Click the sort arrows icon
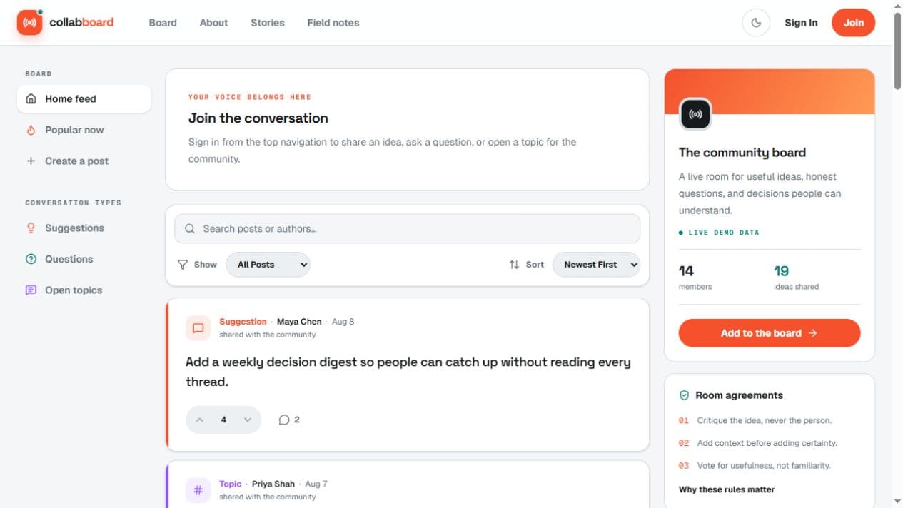 pos(514,265)
